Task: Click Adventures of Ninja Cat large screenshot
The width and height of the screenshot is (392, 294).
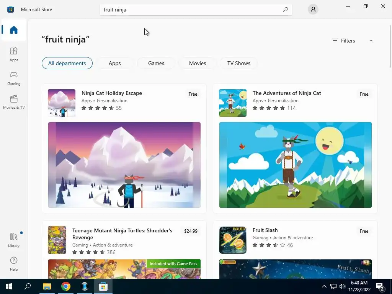Action: point(295,165)
